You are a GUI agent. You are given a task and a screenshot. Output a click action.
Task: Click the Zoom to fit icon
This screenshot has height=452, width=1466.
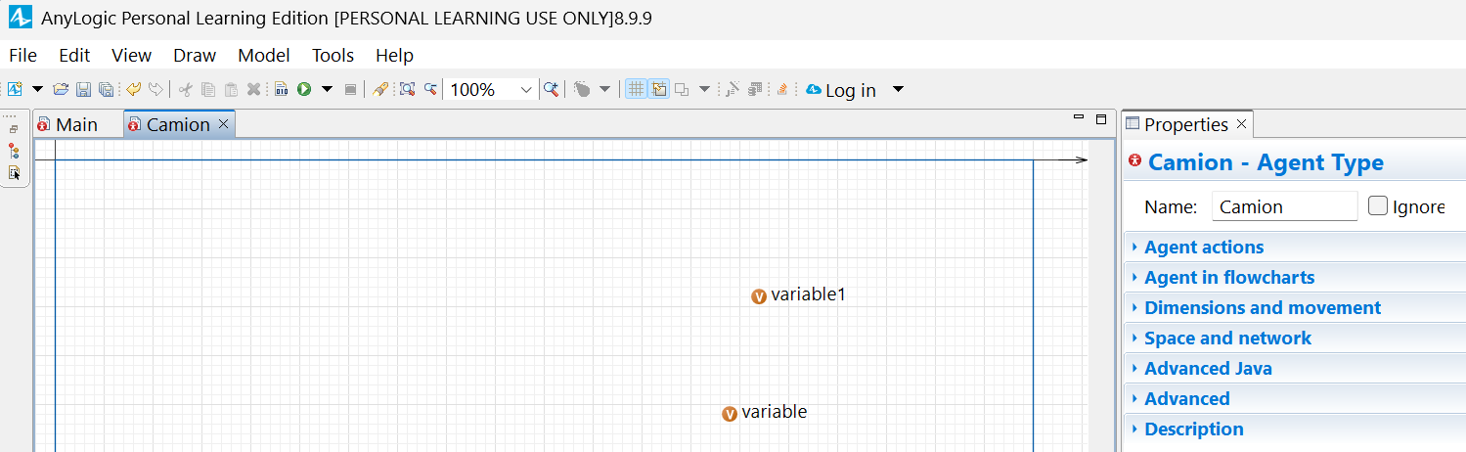click(x=407, y=89)
